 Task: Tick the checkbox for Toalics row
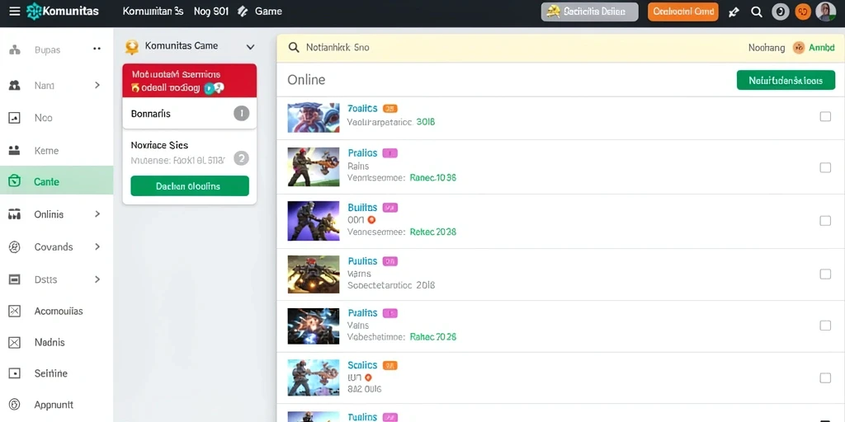click(825, 116)
